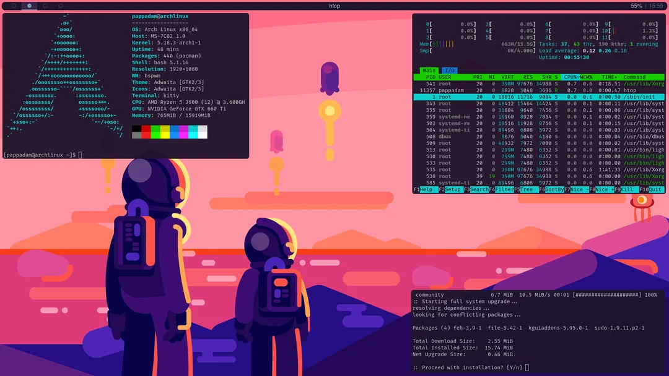Viewport: 669px width, 376px height.
Task: Select the /sbin/init process row in htop
Action: point(539,96)
